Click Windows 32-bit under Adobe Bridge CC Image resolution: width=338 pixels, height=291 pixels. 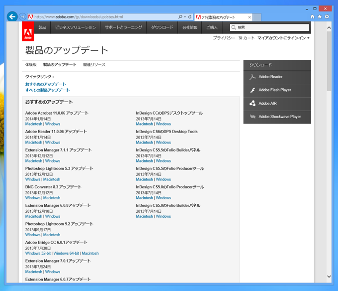point(38,253)
